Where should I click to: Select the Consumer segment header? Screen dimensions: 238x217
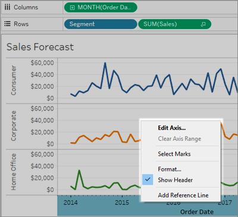pos(13,80)
